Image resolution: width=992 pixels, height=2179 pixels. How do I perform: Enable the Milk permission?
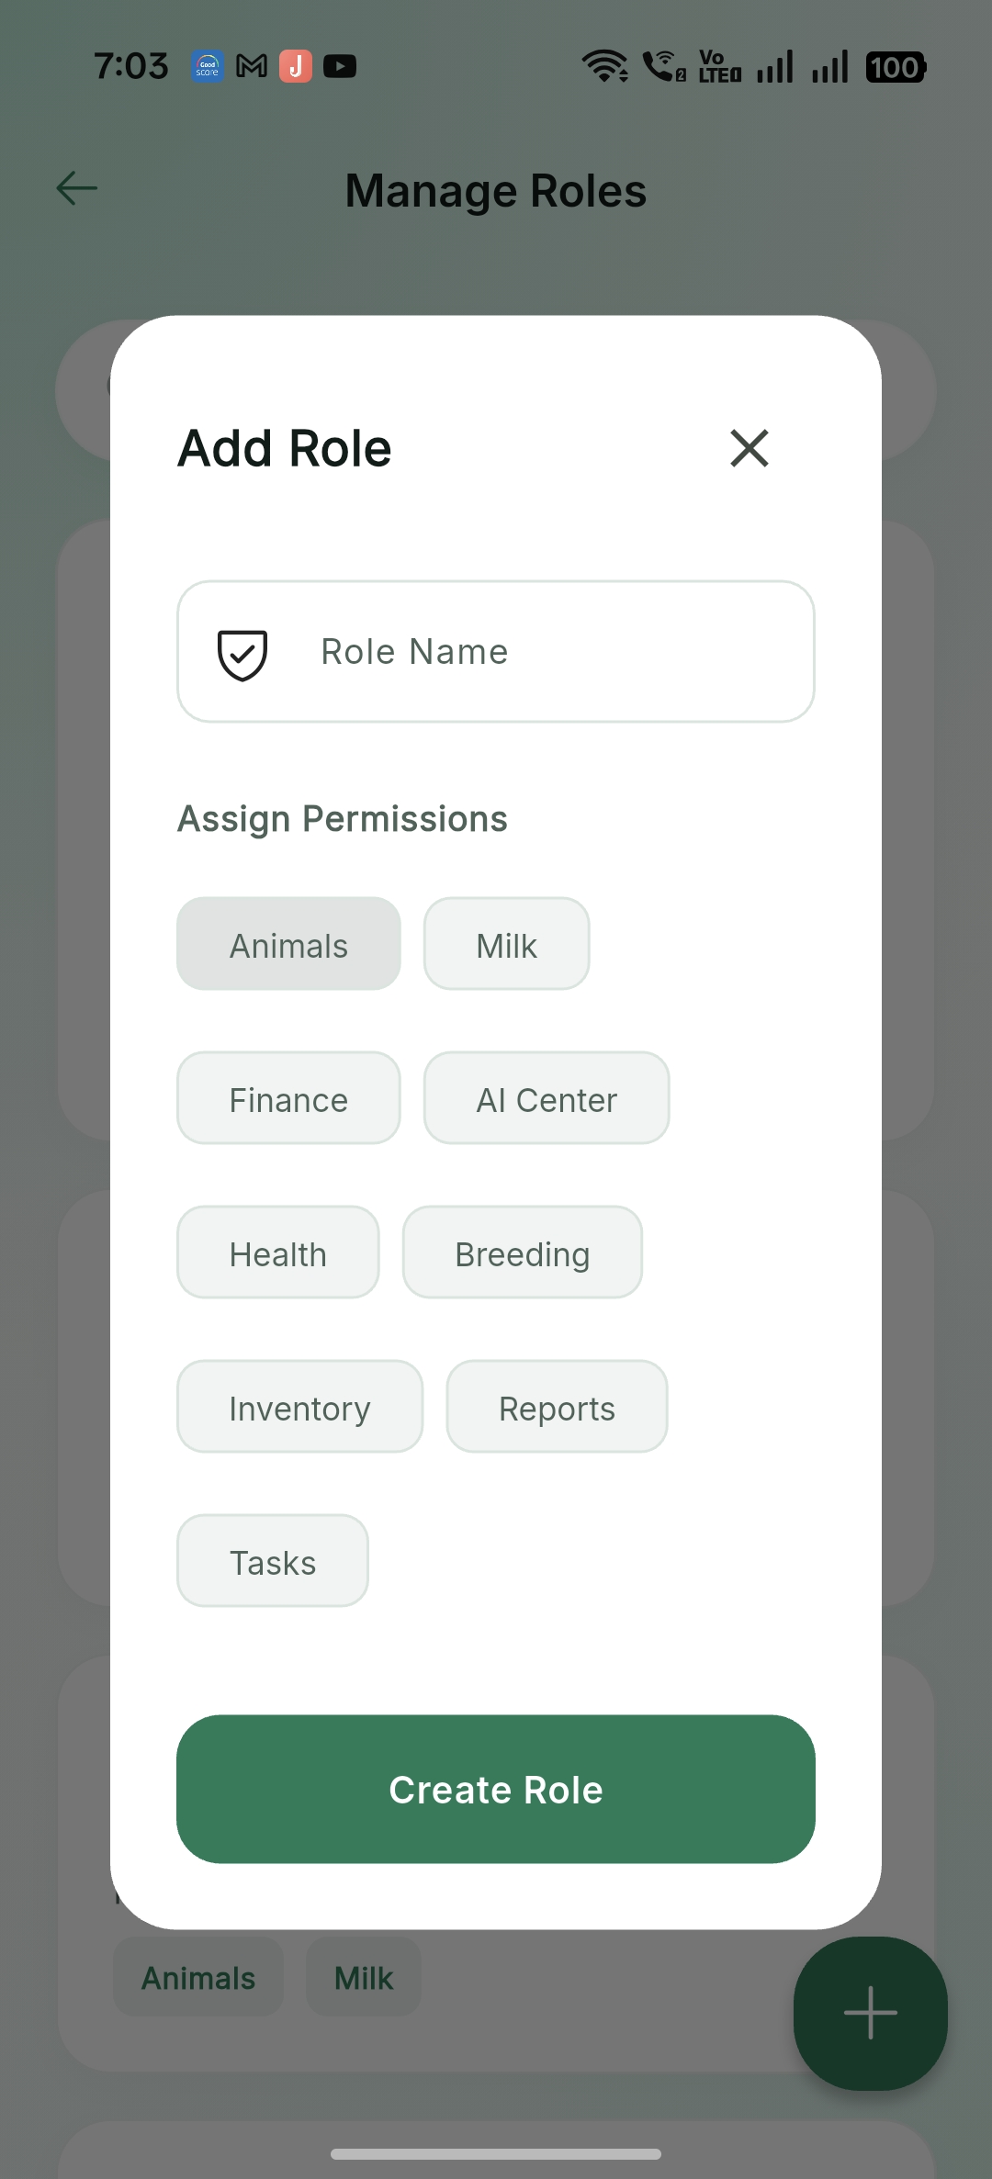coord(506,943)
